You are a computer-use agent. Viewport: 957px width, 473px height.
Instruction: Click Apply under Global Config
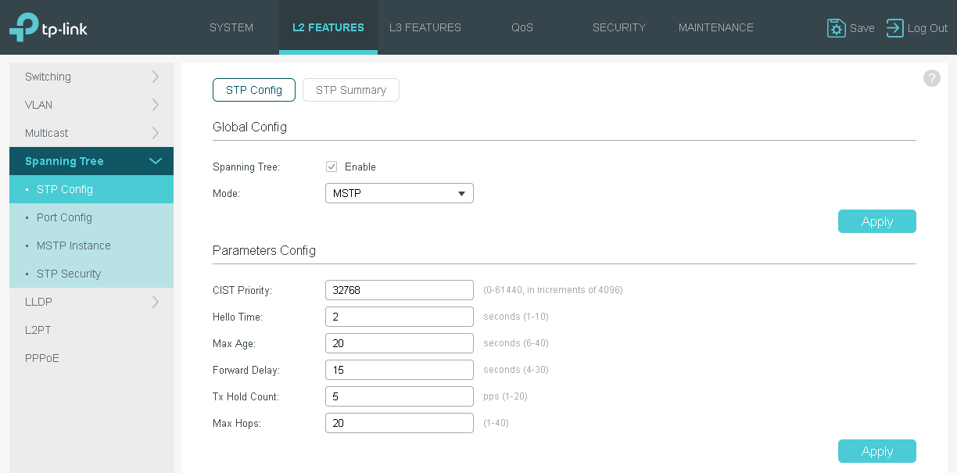(x=877, y=221)
